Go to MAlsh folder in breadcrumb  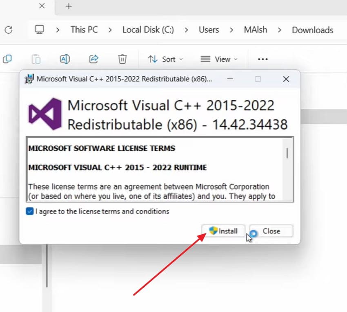(256, 30)
